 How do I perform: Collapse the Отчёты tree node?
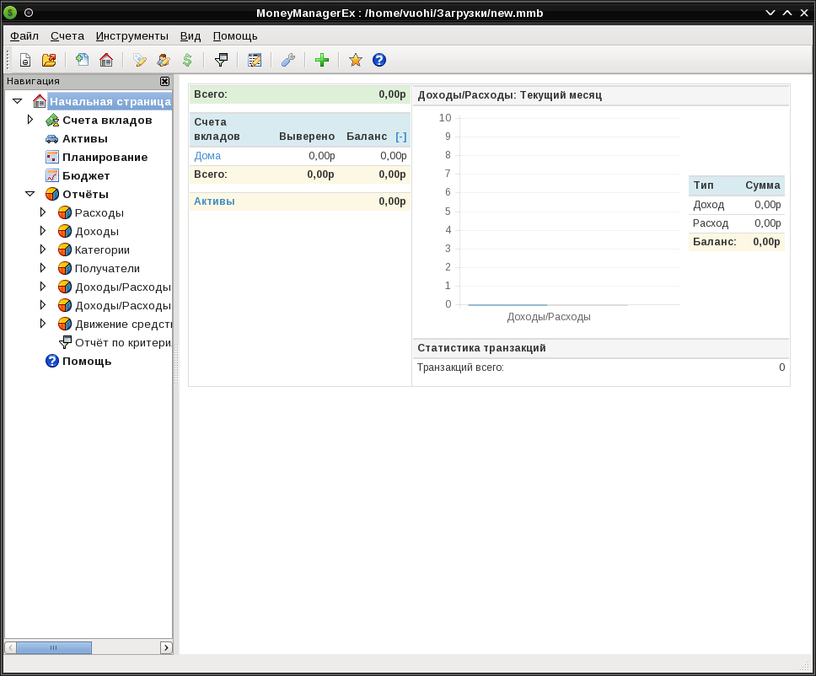click(x=30, y=194)
